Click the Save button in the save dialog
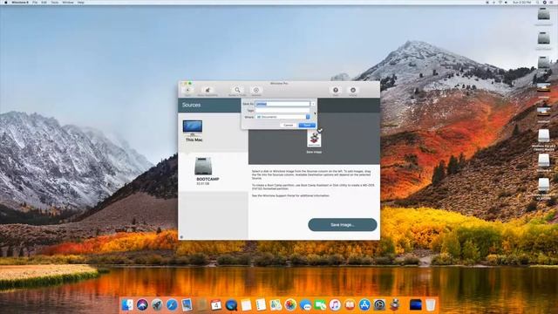558x314 pixels. coord(307,126)
